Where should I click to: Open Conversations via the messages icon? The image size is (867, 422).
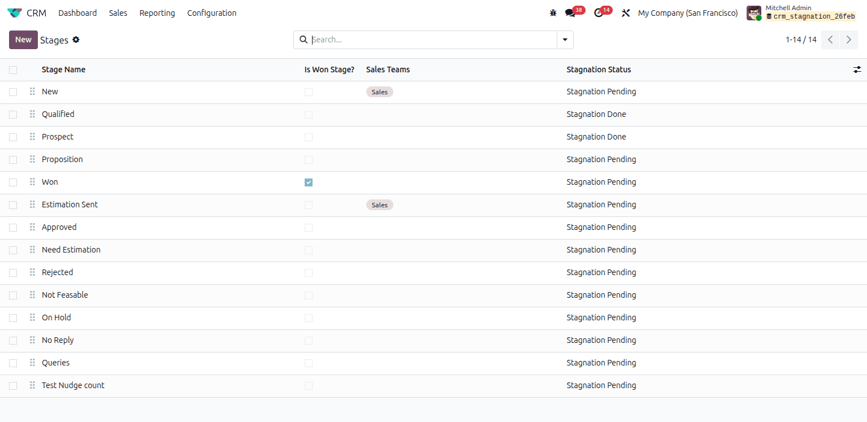click(569, 12)
